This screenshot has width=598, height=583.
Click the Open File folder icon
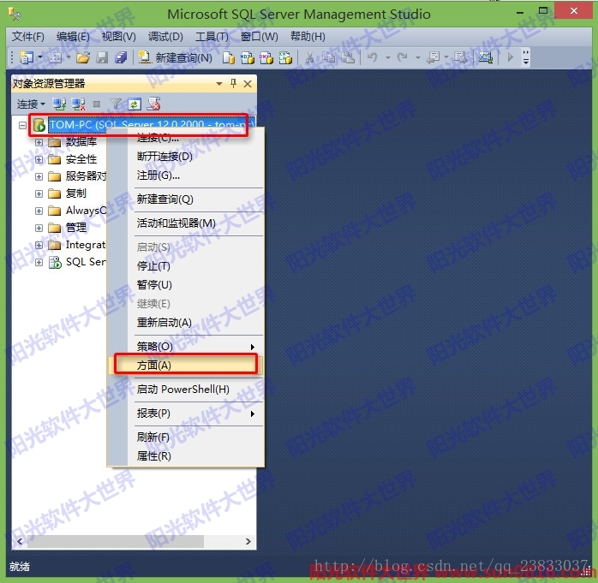coord(83,57)
